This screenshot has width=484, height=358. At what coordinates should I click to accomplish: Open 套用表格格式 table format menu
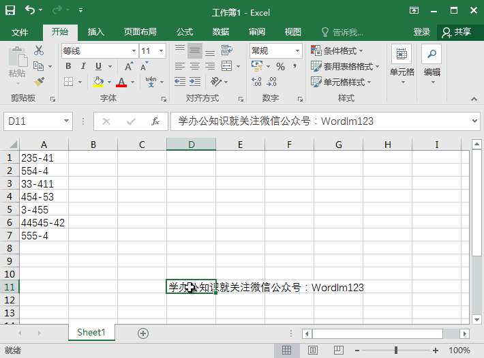pyautogui.click(x=345, y=66)
